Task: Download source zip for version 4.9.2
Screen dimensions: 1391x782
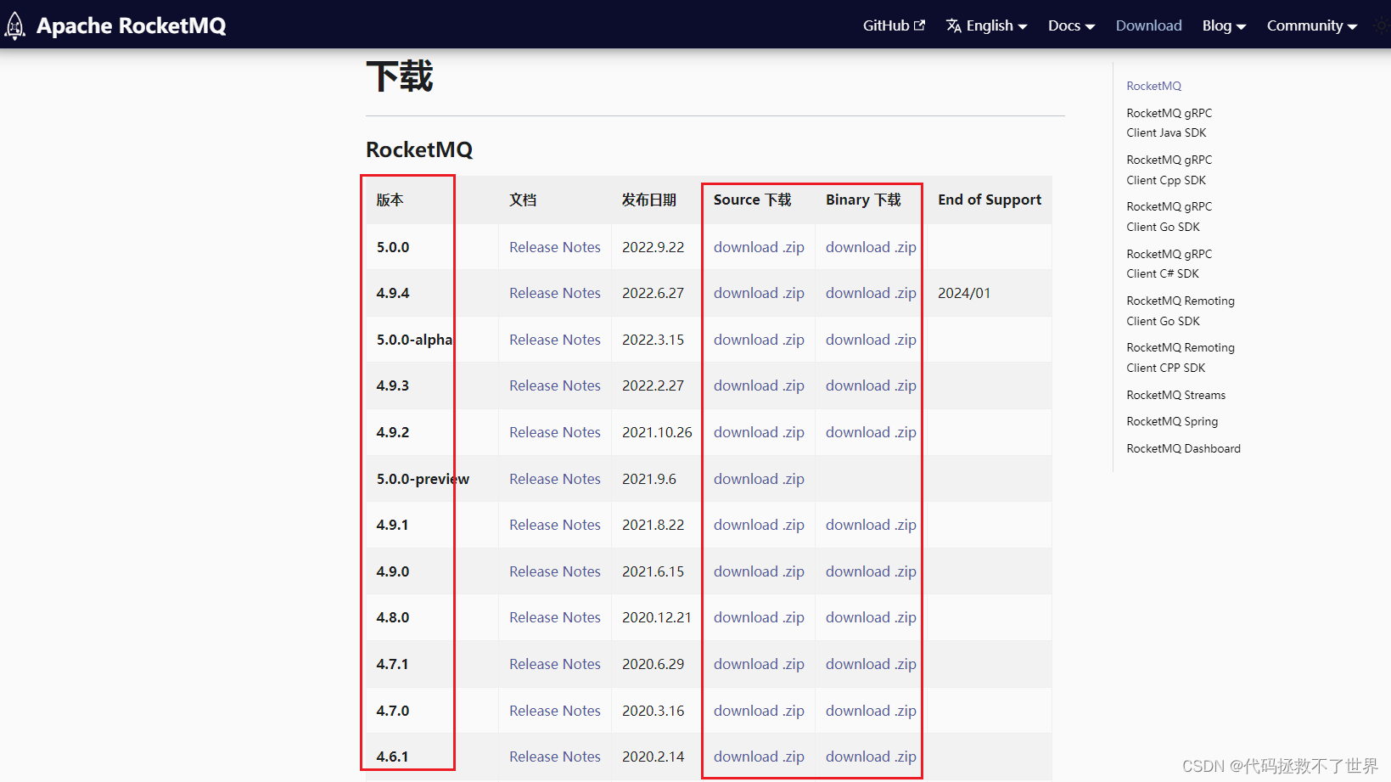Action: coord(759,432)
